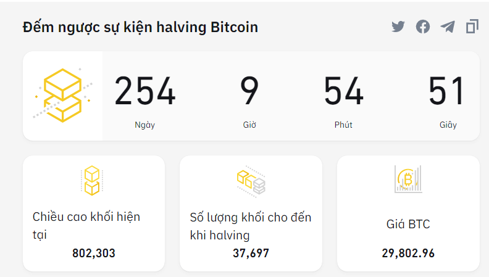Click the 254 days counter

pos(145,91)
